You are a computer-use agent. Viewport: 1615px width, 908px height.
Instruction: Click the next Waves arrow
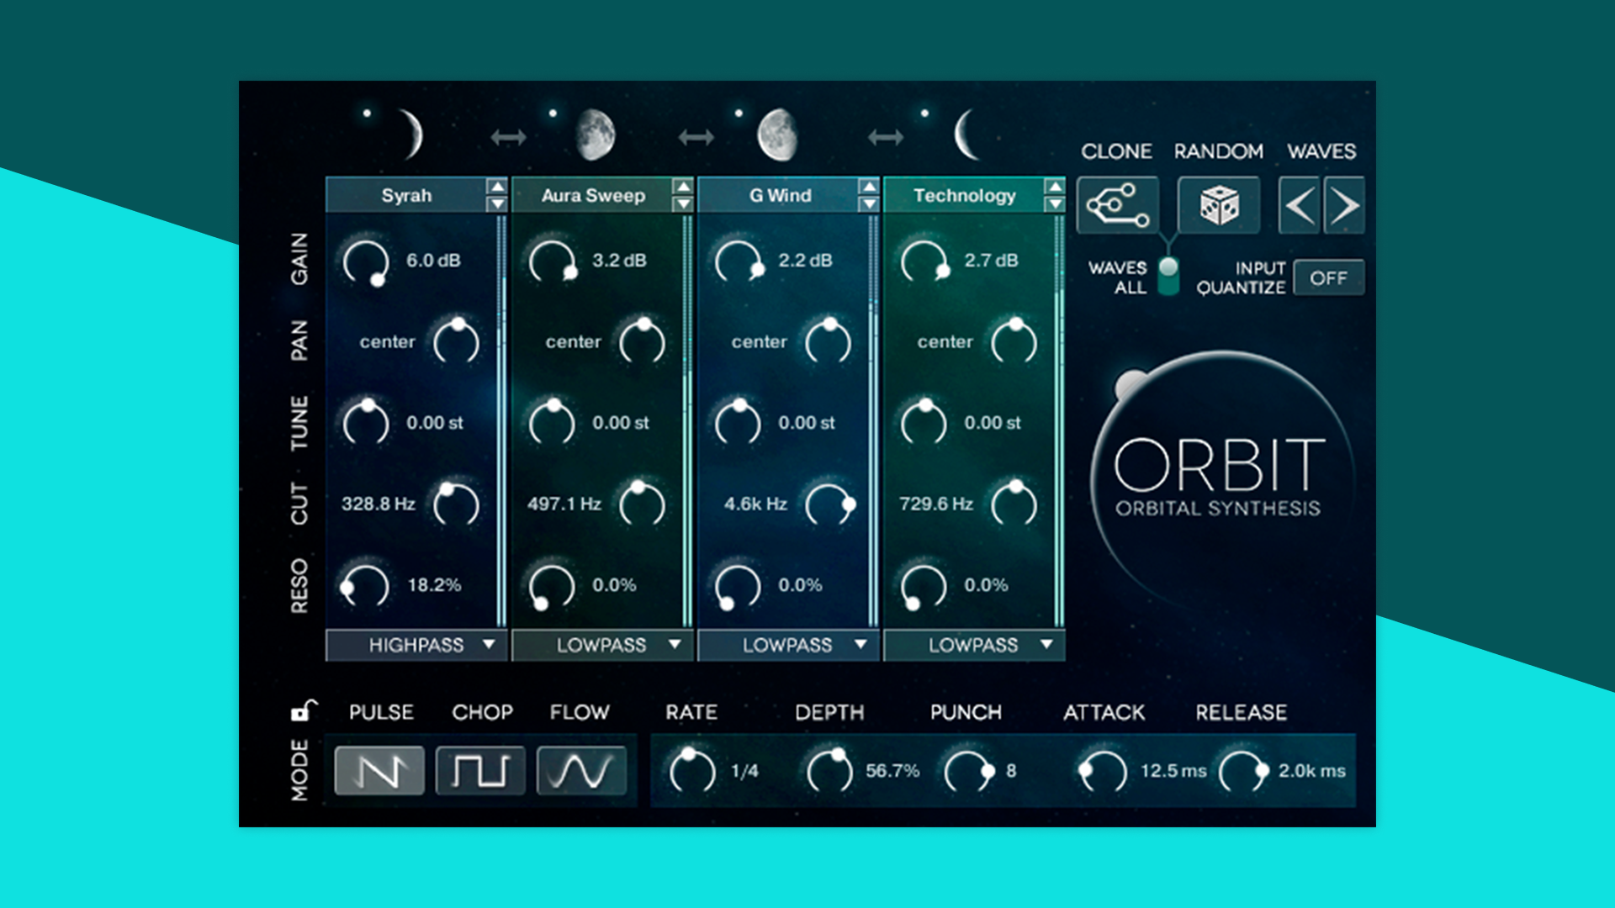[x=1345, y=203]
